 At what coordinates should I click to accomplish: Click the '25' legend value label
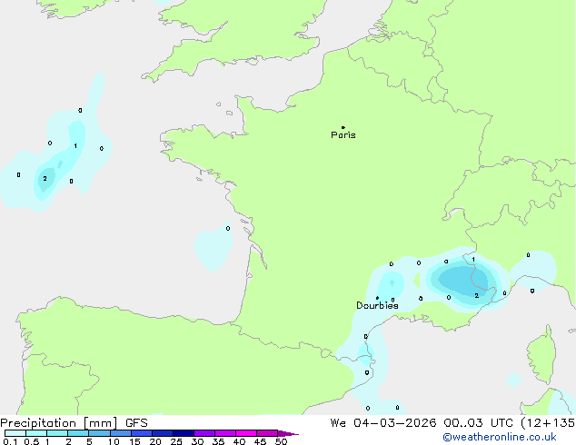[176, 441]
